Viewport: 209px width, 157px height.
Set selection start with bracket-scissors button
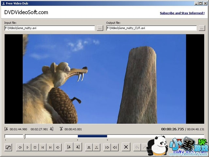69,147
